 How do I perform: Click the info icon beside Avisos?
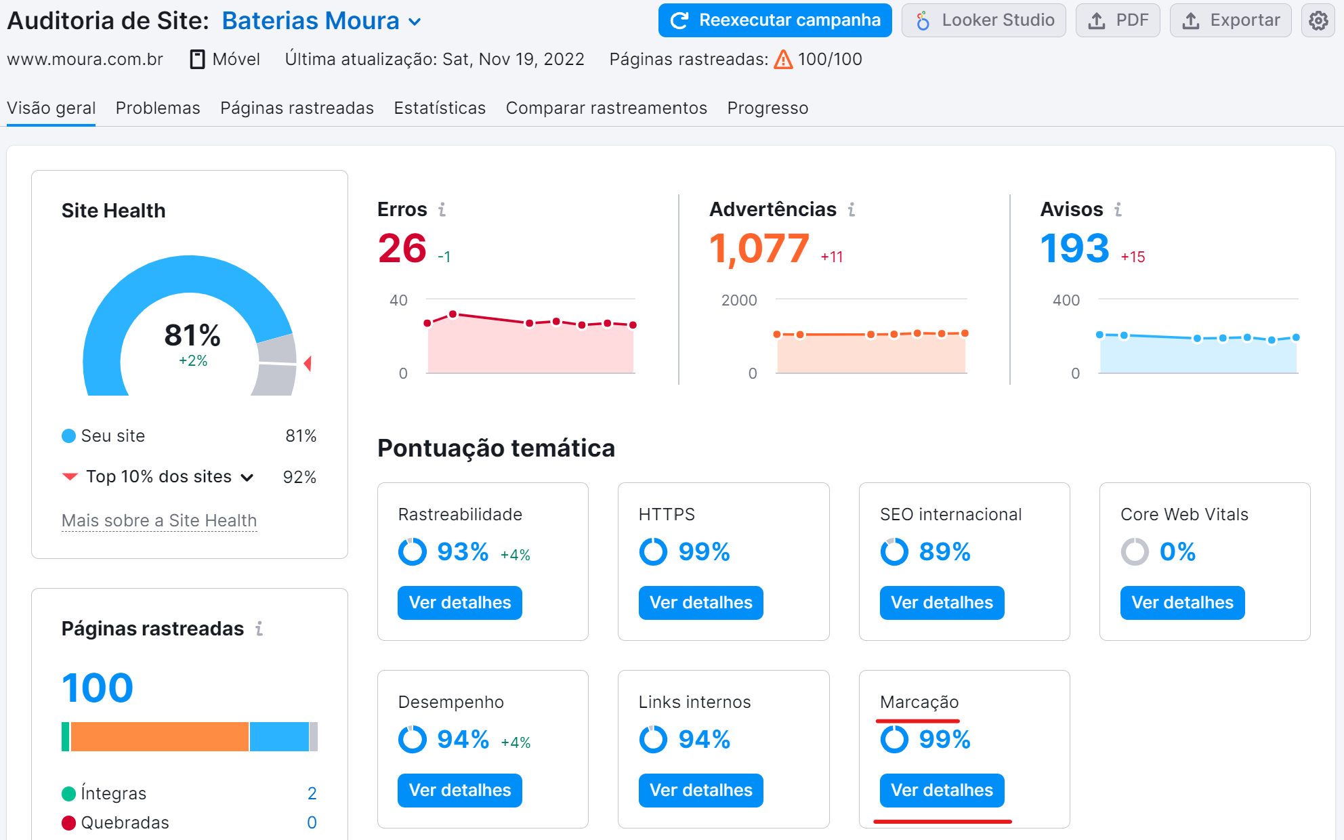click(x=1118, y=210)
